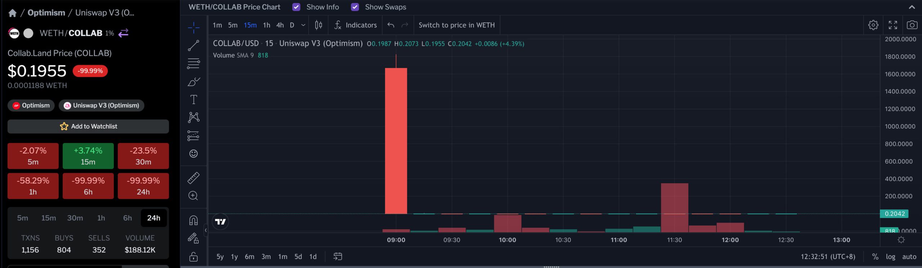Select the +3.74% 15m change tile
Viewport: 922px width, 268px height.
[88, 156]
